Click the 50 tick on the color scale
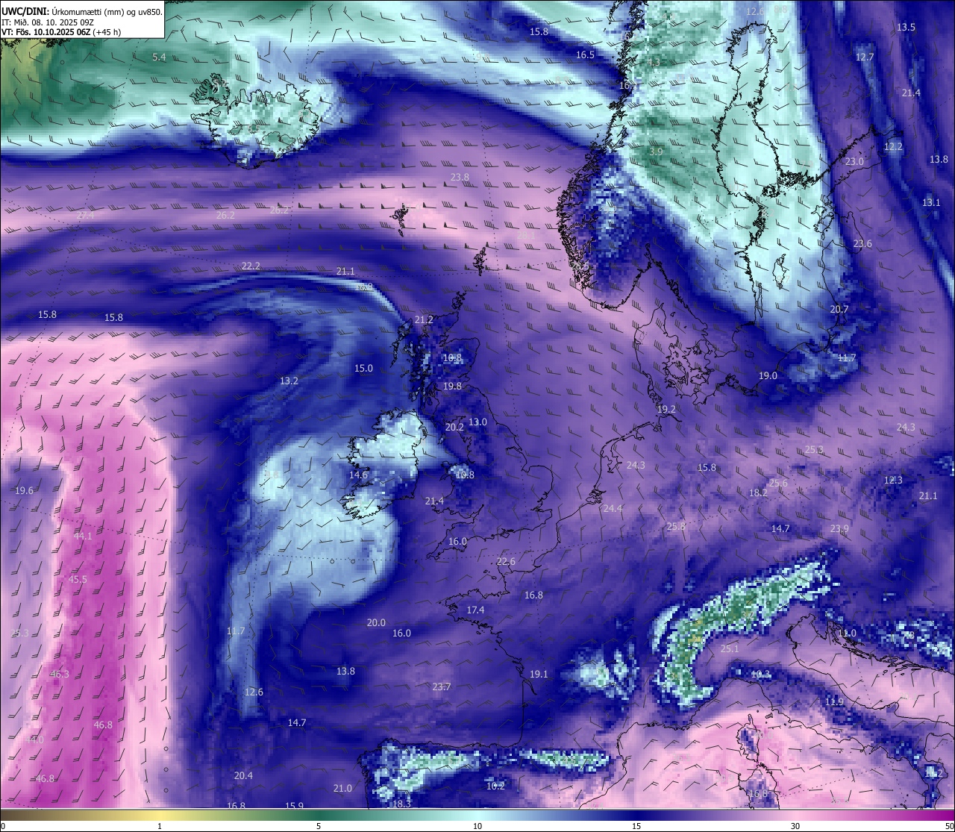Image resolution: width=955 pixels, height=832 pixels. 949,826
